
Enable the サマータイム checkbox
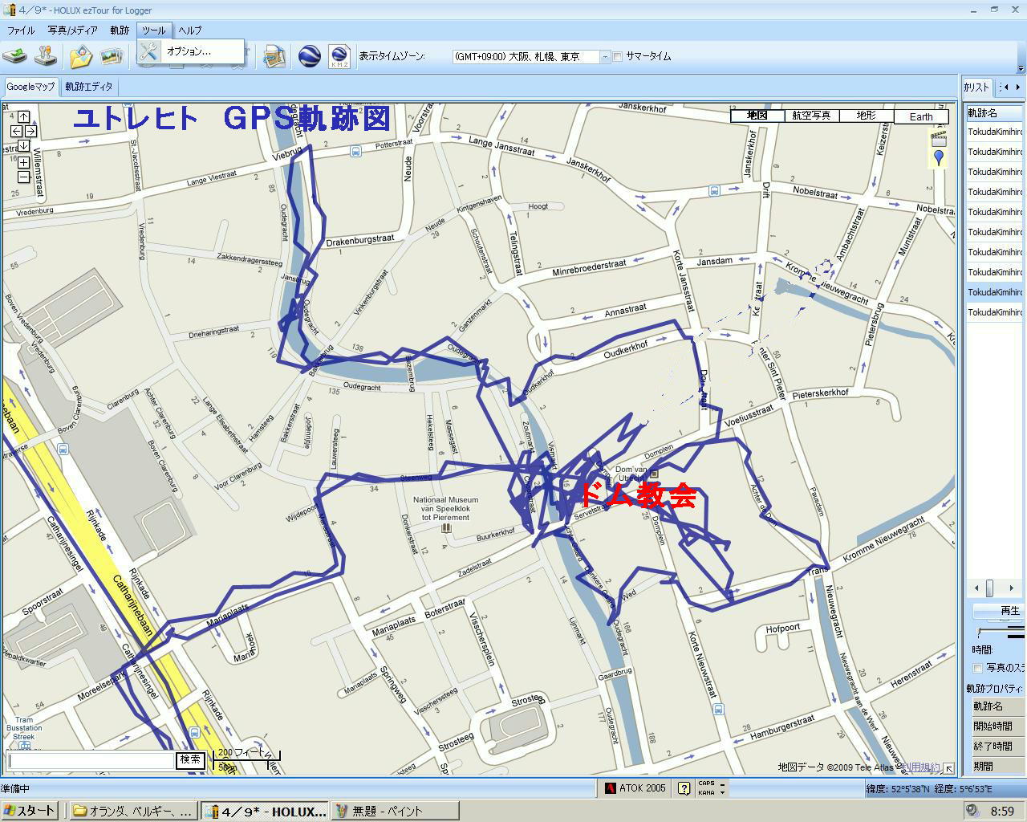click(x=618, y=57)
